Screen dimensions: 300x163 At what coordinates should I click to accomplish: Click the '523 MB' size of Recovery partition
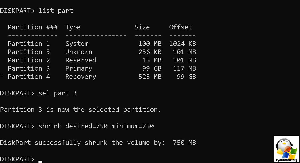click(x=150, y=77)
